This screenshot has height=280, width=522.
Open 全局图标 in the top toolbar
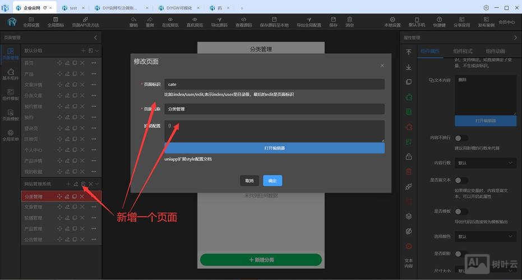point(56,22)
